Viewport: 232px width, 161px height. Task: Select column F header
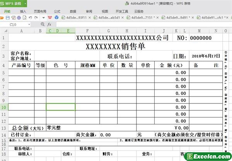coord(87,31)
